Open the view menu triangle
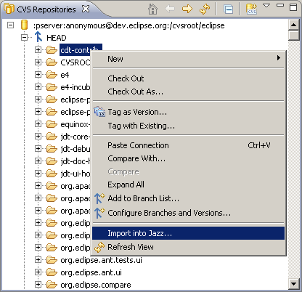302x292 pixels. point(266,6)
